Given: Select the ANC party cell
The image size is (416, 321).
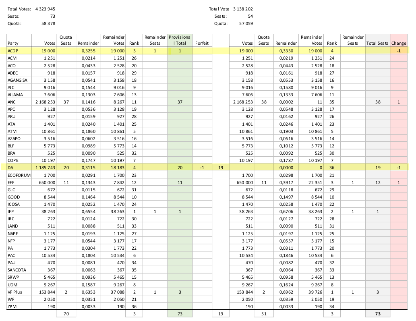Looking at the screenshot, I should [19, 102].
